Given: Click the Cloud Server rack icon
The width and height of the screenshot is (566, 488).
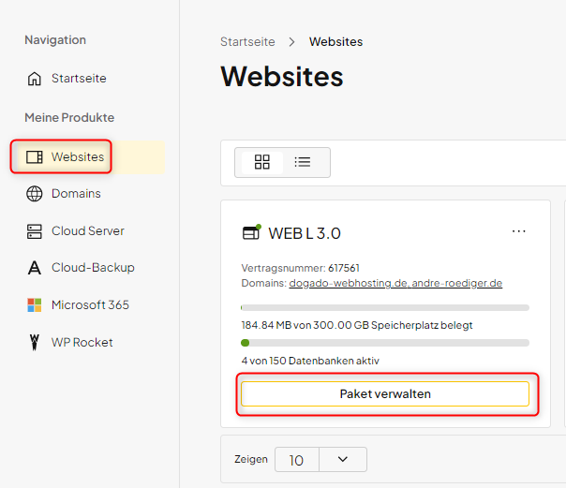Looking at the screenshot, I should pyautogui.click(x=35, y=231).
